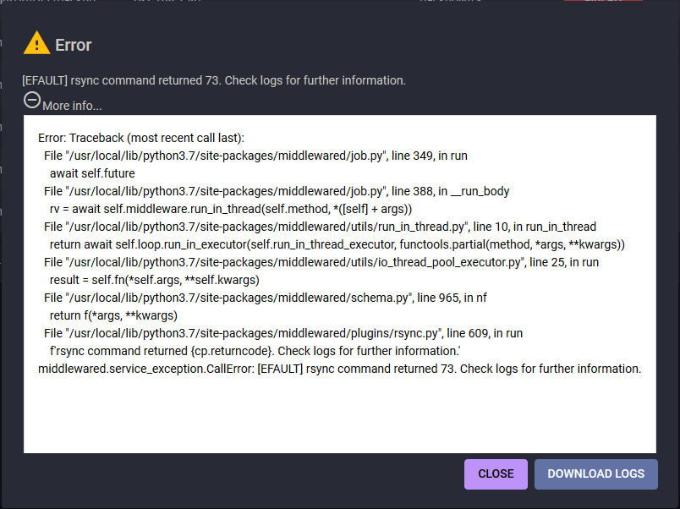Click the circled minus collapse icon
This screenshot has height=509, width=680.
(x=32, y=101)
